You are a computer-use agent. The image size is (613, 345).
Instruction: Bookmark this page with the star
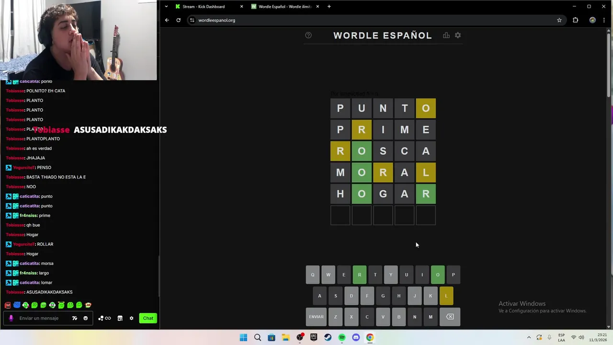(x=559, y=20)
